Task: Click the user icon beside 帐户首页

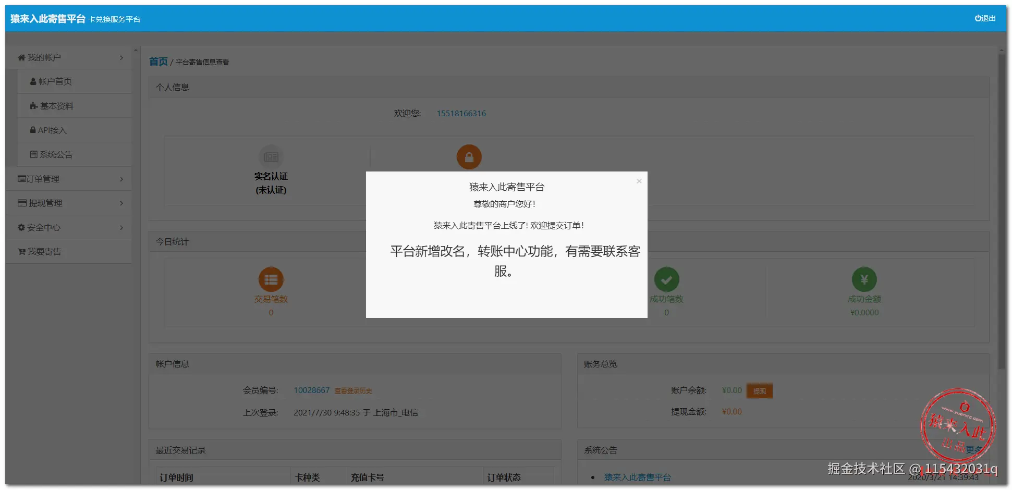Action: [x=33, y=81]
